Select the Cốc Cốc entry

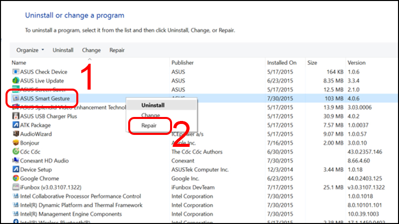[x=30, y=152]
